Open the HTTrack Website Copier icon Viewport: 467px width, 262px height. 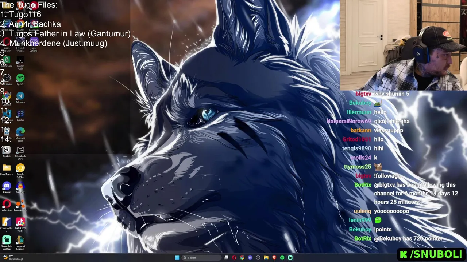pos(20,44)
